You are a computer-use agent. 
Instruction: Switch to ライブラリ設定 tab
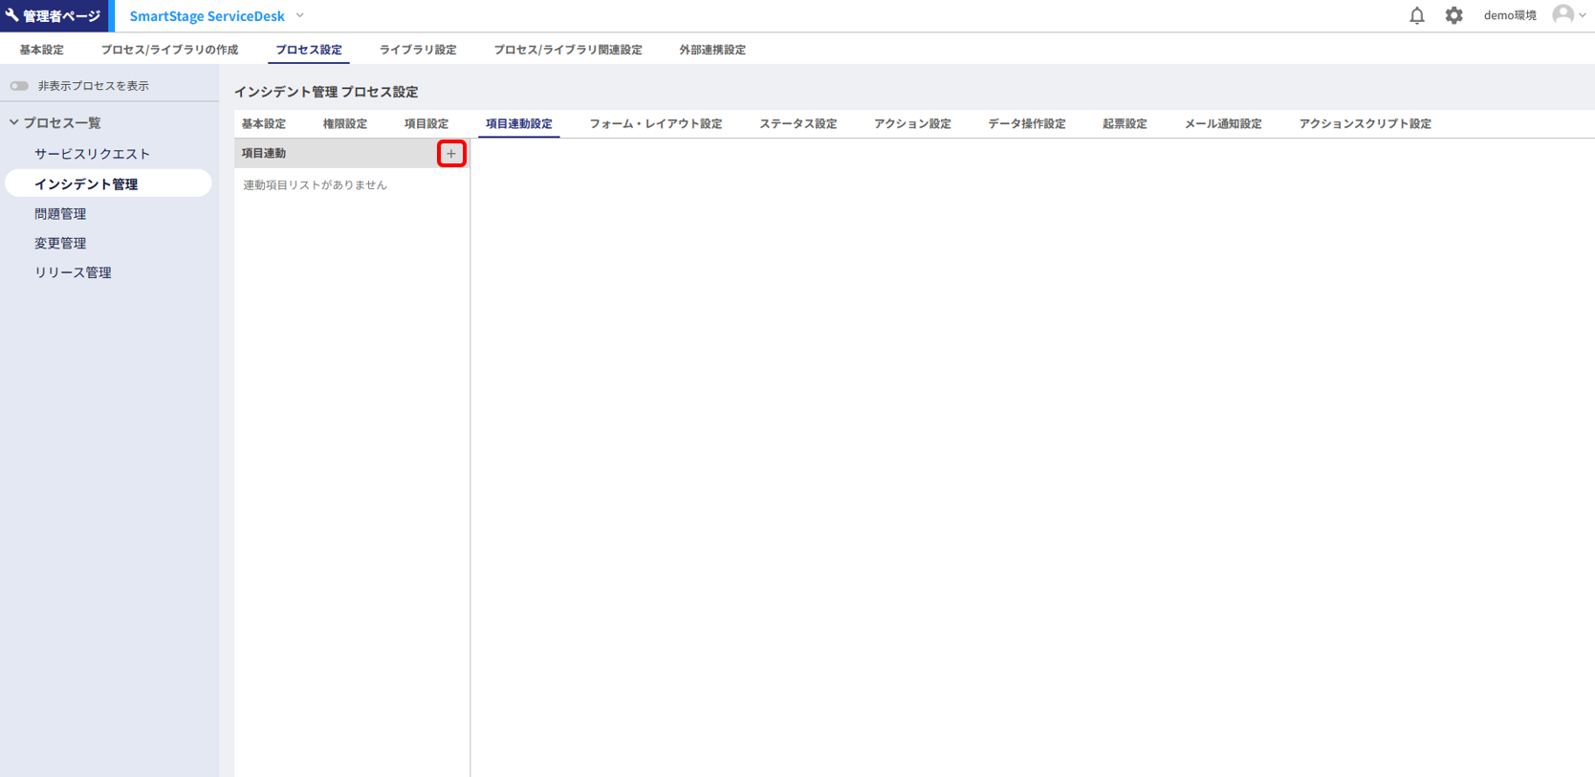click(417, 50)
